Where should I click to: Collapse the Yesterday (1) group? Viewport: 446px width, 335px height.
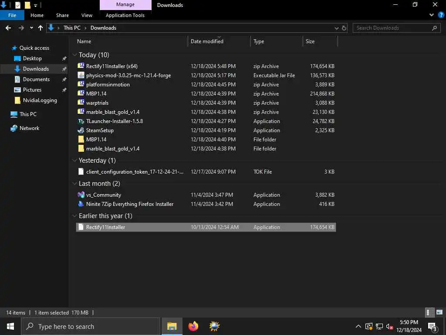(x=74, y=161)
